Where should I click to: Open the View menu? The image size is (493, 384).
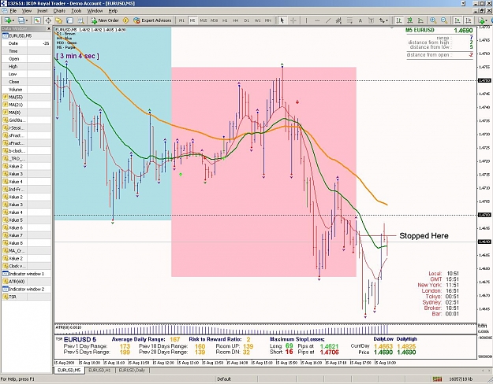[27, 11]
